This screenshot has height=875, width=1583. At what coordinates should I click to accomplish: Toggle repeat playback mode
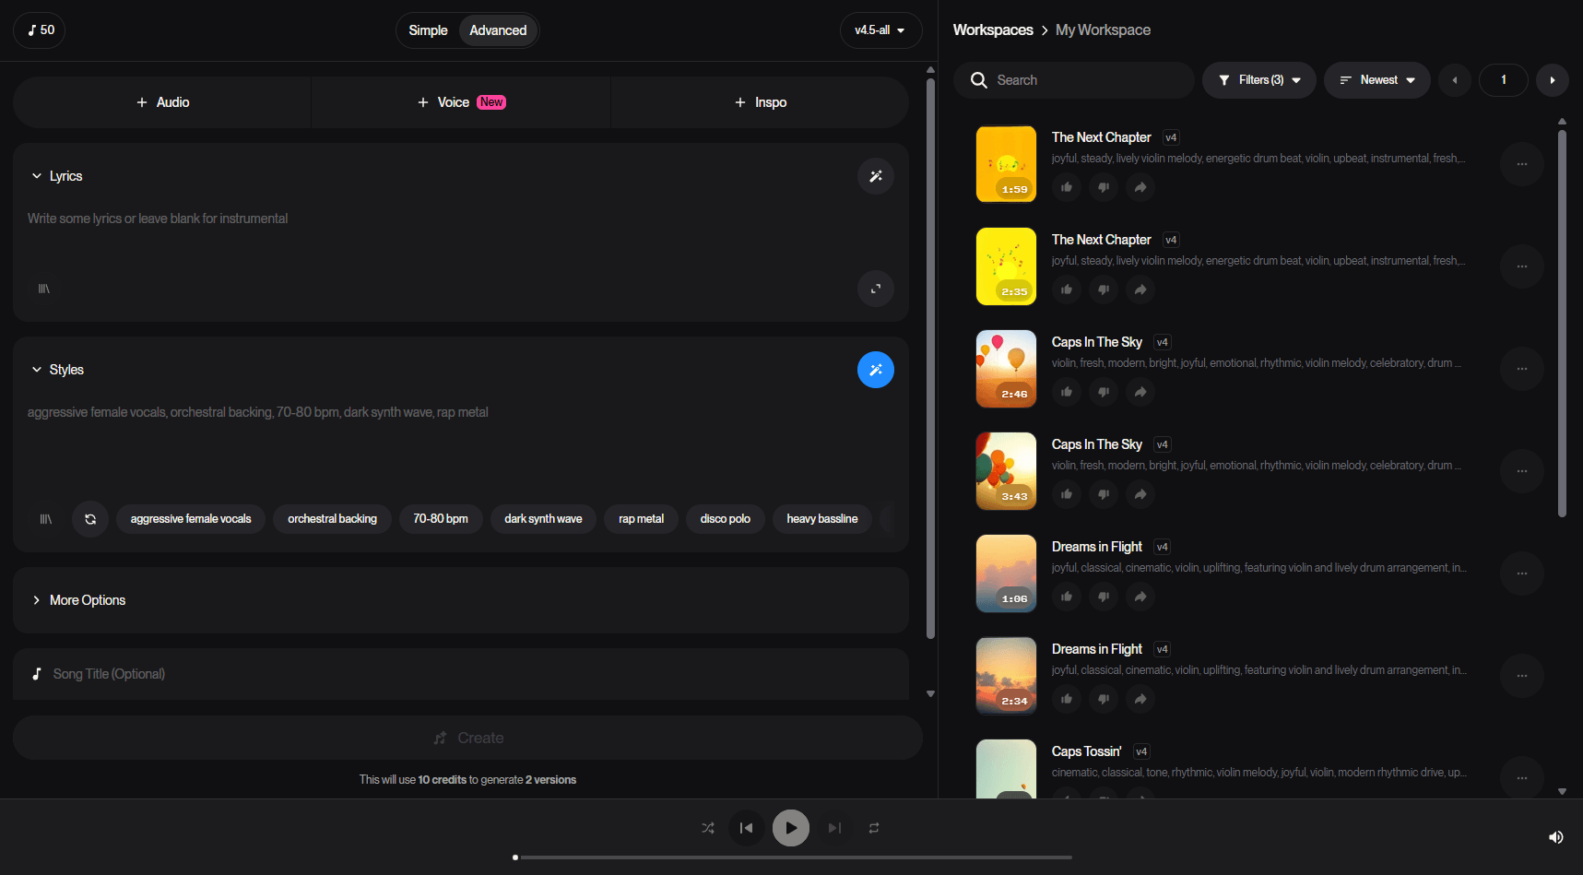[x=873, y=828]
